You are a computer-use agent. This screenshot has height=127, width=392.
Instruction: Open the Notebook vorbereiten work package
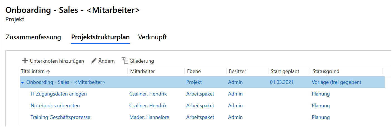(x=55, y=106)
